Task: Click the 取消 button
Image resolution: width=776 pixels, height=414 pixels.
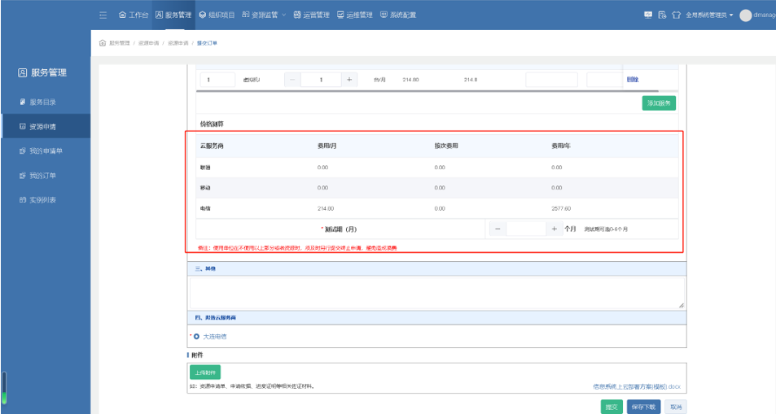Action: [x=676, y=407]
